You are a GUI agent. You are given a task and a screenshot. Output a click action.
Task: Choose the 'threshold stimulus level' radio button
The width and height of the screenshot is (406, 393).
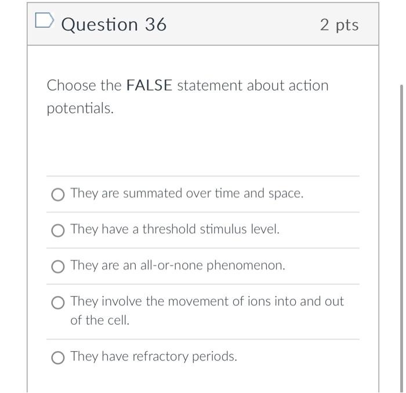[58, 230]
